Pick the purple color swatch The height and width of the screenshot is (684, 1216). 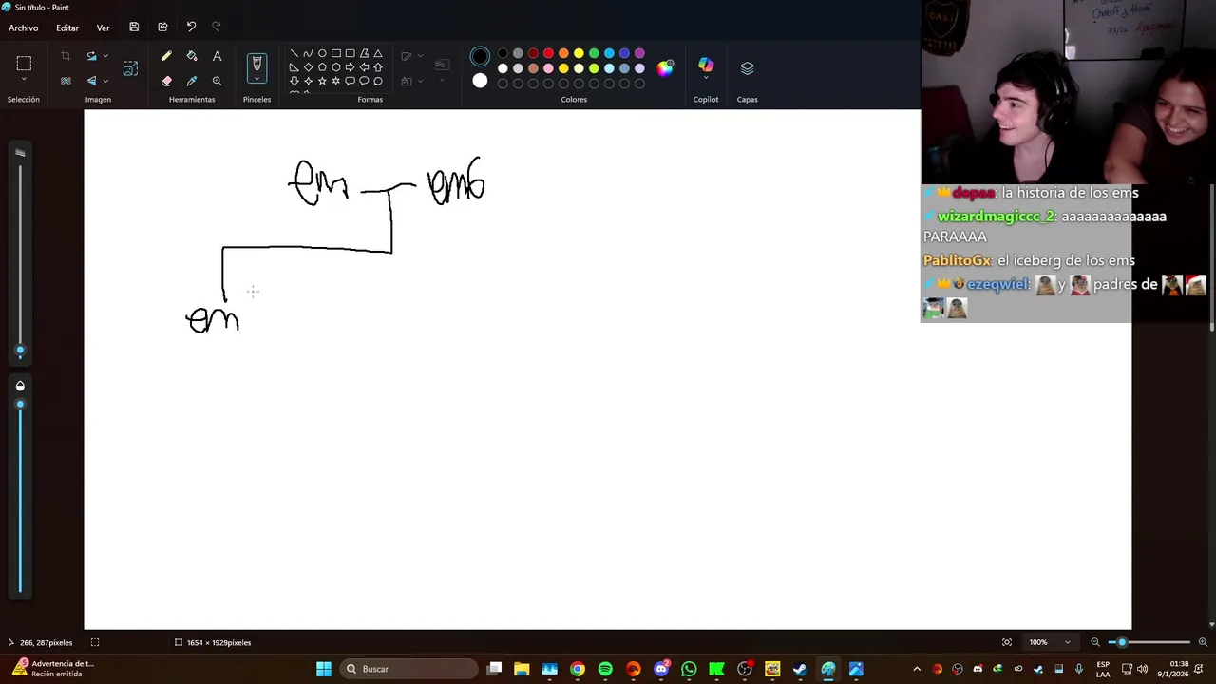pyautogui.click(x=639, y=53)
